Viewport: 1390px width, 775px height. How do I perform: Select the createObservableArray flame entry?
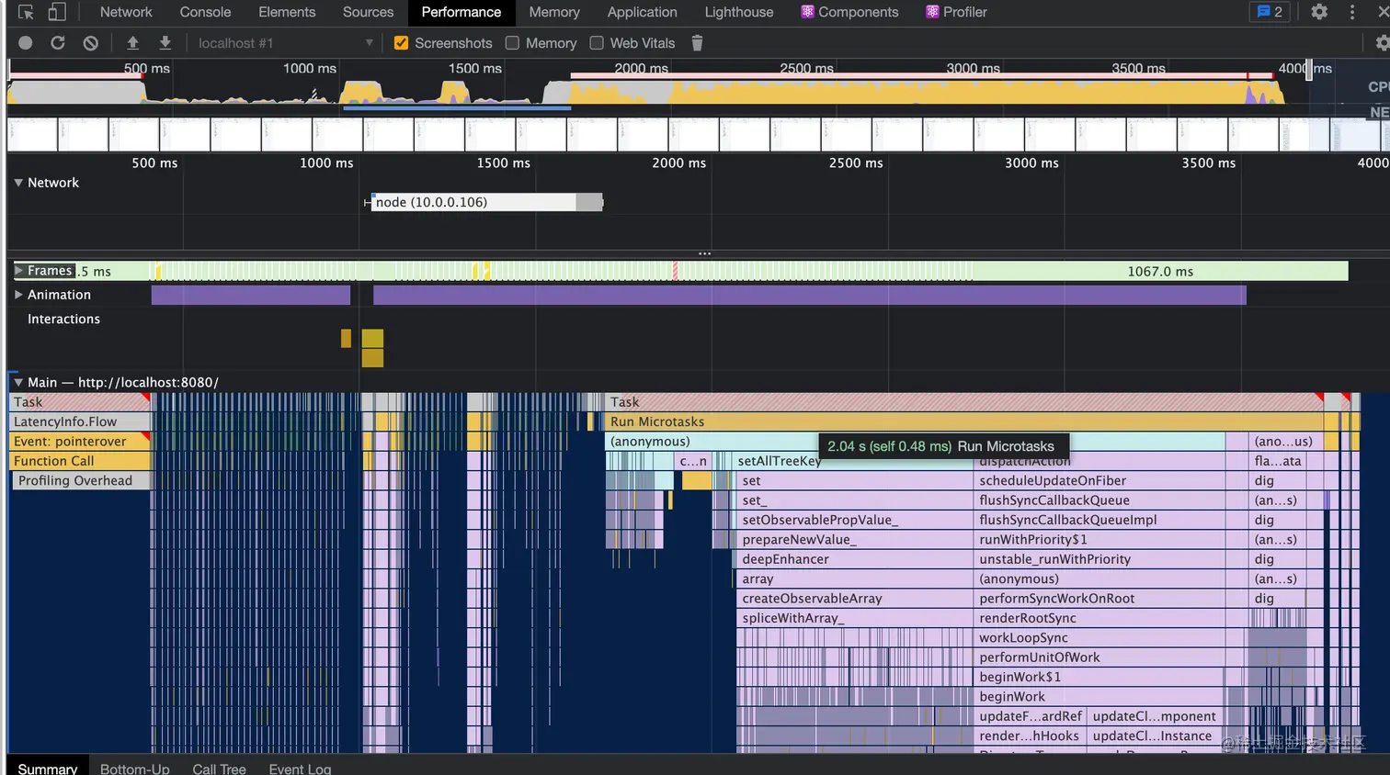855,599
